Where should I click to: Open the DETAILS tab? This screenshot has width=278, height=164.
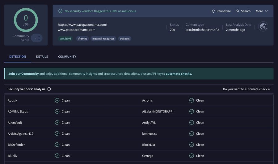point(42,57)
